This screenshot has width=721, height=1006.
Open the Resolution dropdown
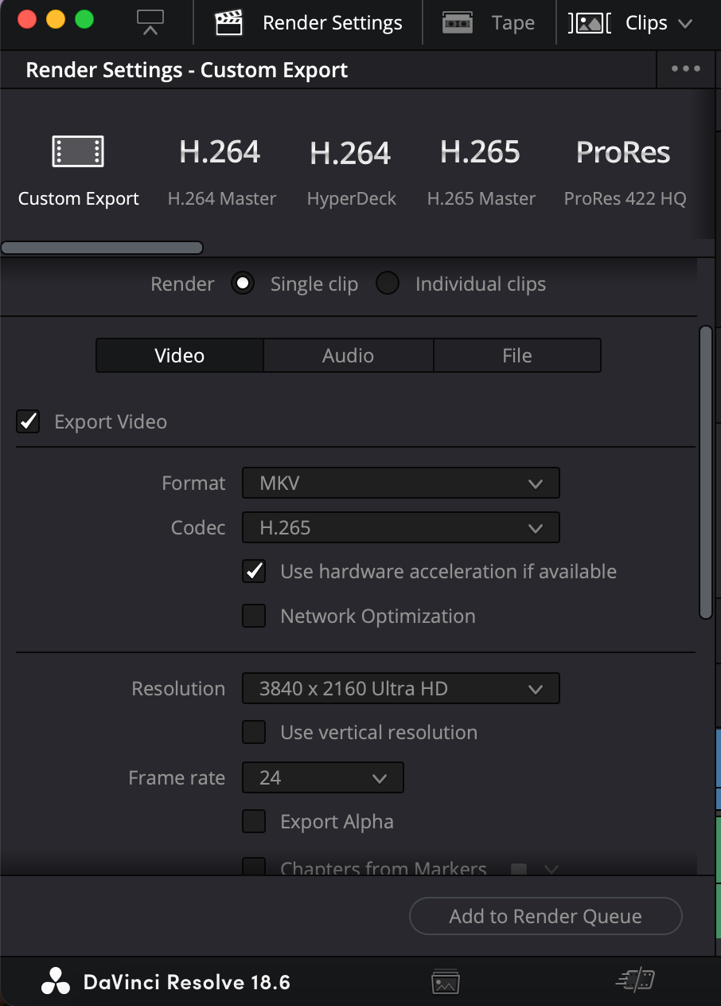401,688
